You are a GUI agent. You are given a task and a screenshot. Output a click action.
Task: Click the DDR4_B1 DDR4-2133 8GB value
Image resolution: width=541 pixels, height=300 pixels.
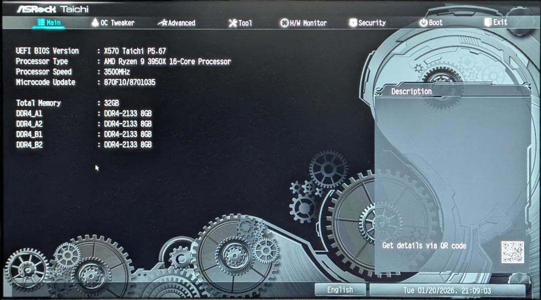[x=128, y=134]
